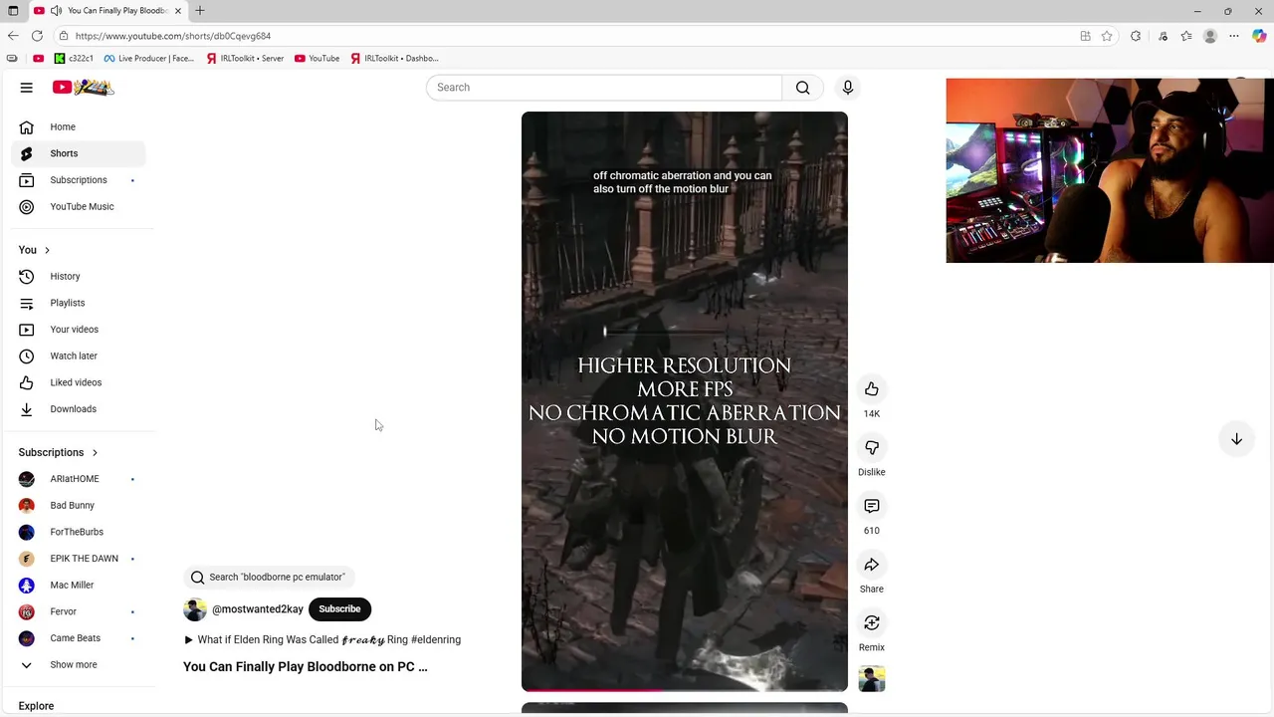Image resolution: width=1274 pixels, height=717 pixels.
Task: Go back in the browser
Action: coord(13,36)
